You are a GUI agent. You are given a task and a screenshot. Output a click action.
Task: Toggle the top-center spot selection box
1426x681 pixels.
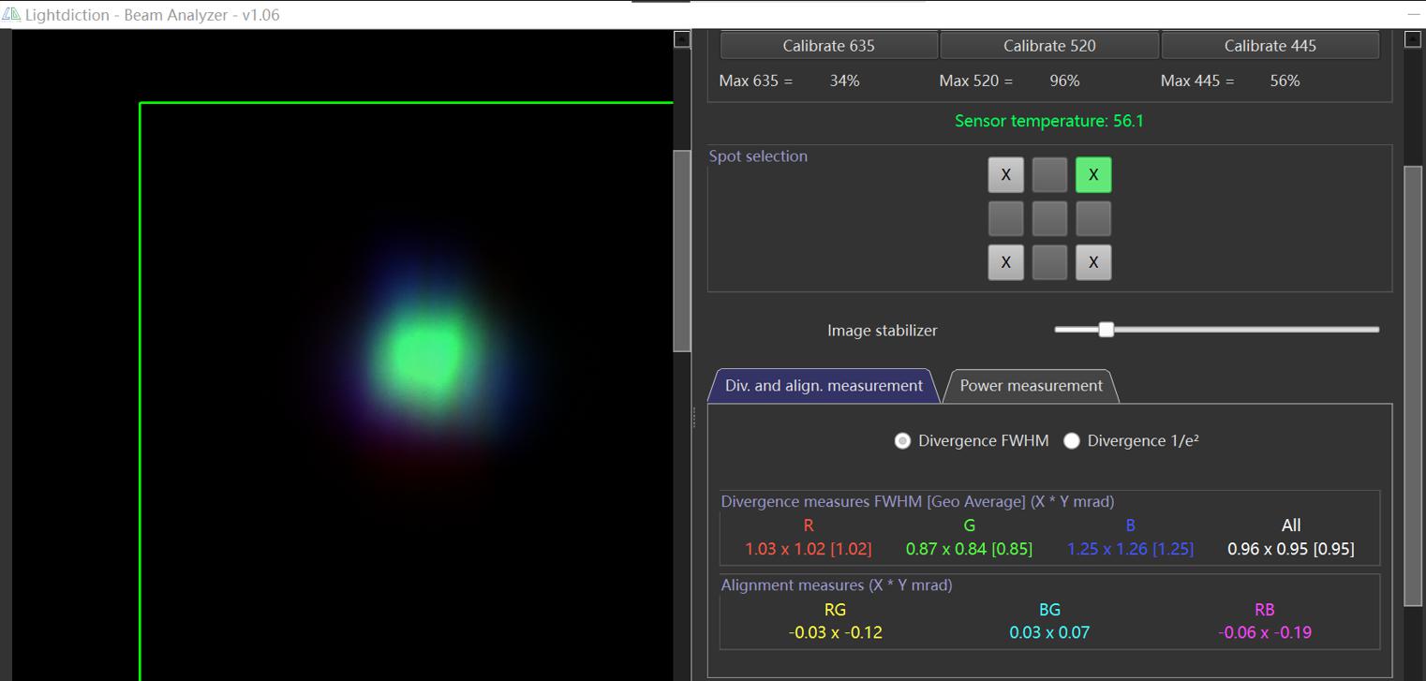[1049, 174]
